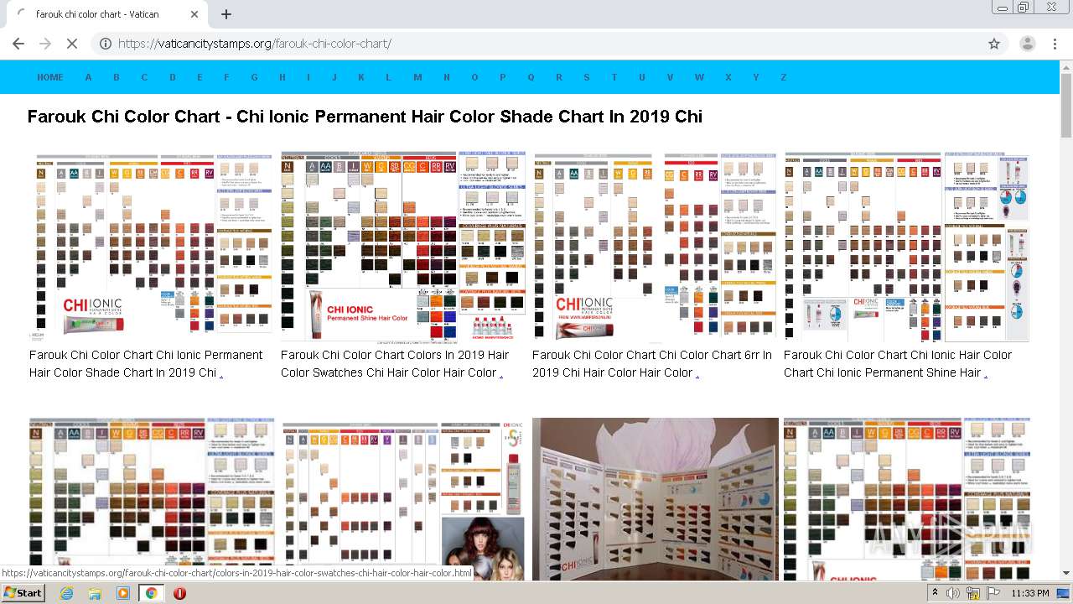Screen dimensions: 1073x604
Task: Open Internet Explorer from the taskbar
Action: (67, 593)
